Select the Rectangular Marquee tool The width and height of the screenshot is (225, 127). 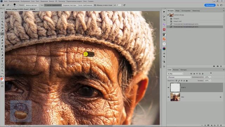pyautogui.click(x=2, y=16)
